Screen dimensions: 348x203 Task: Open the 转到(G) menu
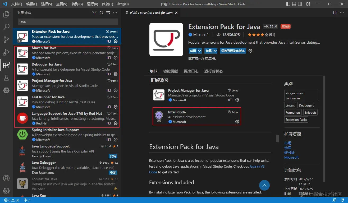pos(77,4)
